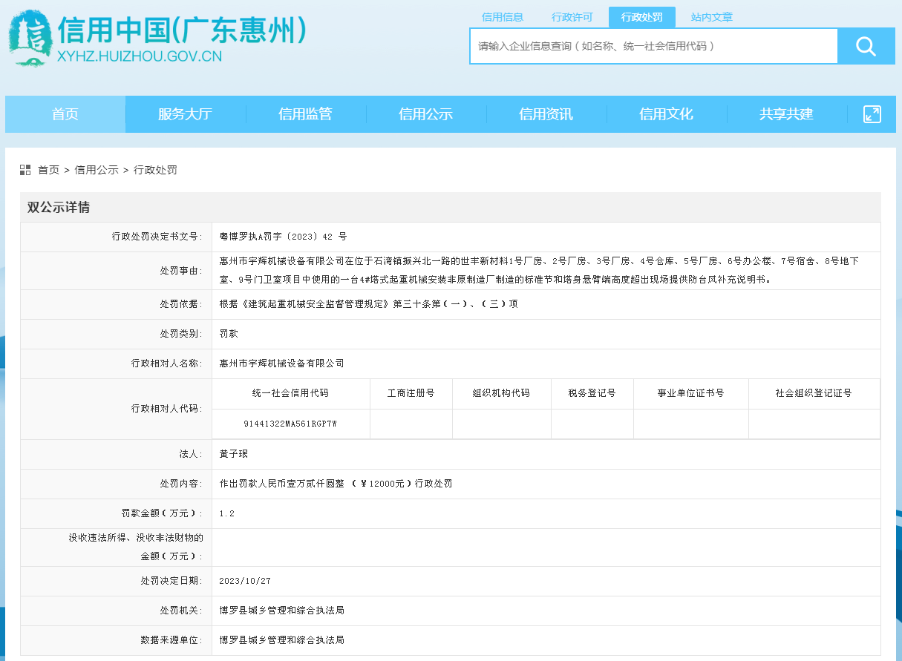The image size is (902, 661).
Task: Click the 处罚事由 field label
Action: [181, 271]
